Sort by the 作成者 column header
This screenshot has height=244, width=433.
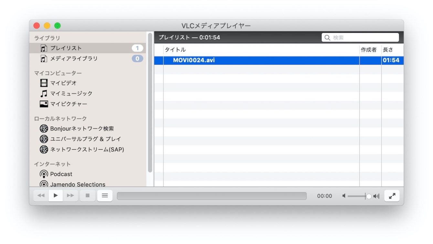coord(370,50)
